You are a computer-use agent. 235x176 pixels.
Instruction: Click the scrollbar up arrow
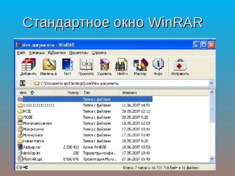(x=212, y=92)
